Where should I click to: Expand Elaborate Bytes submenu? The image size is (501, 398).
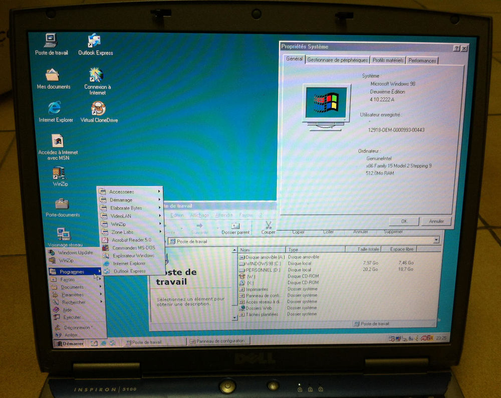pos(131,208)
